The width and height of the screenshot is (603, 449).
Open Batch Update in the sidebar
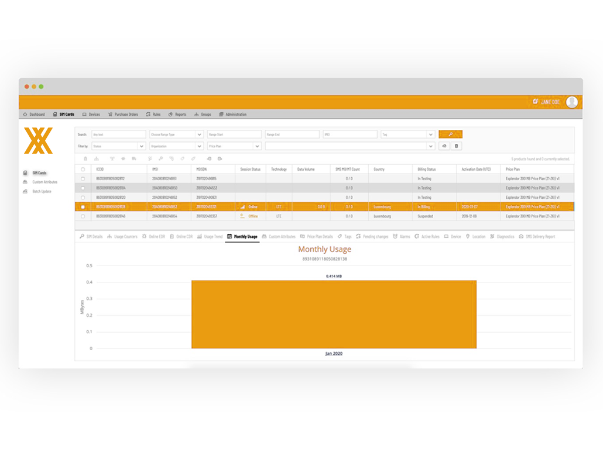click(x=41, y=192)
